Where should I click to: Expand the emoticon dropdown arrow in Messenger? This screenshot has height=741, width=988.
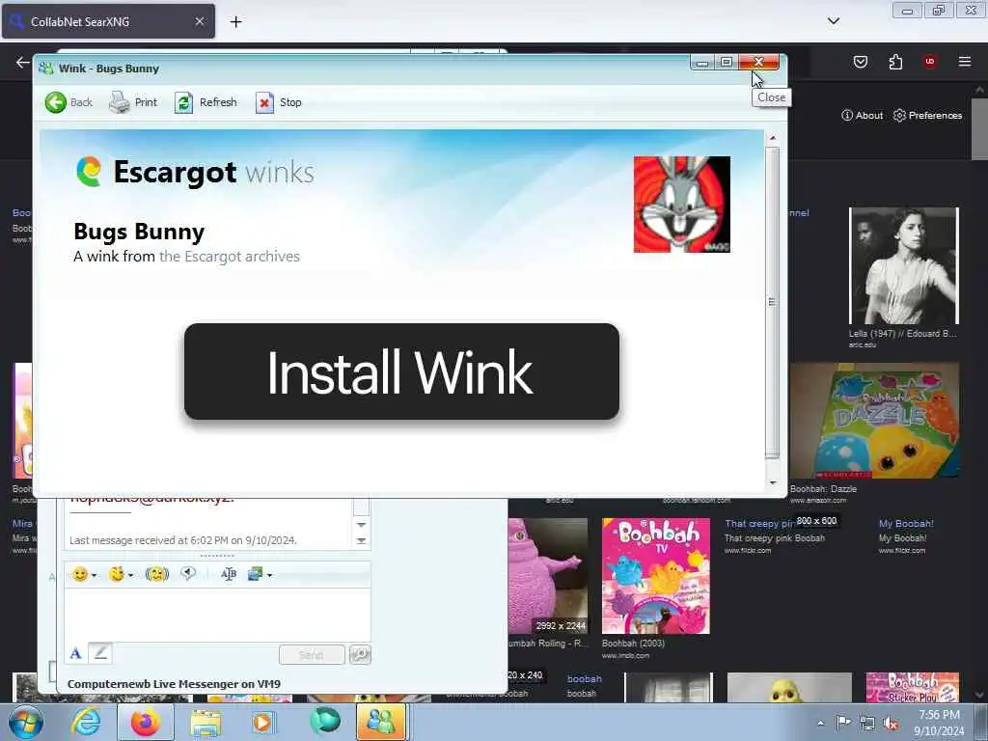click(94, 575)
